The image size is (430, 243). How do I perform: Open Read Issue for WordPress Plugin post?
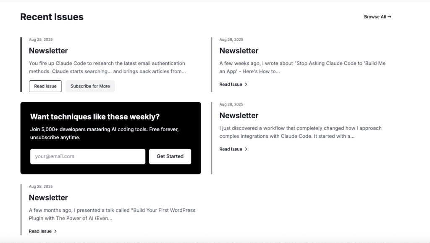click(43, 231)
